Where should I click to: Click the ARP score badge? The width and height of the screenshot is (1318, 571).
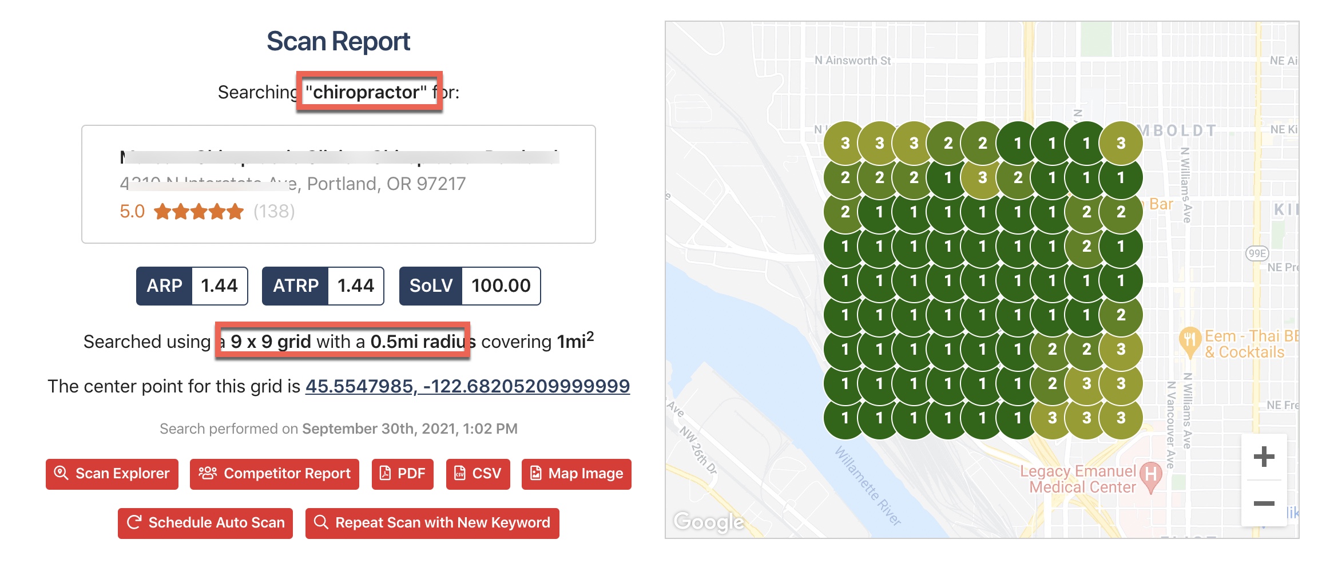192,285
